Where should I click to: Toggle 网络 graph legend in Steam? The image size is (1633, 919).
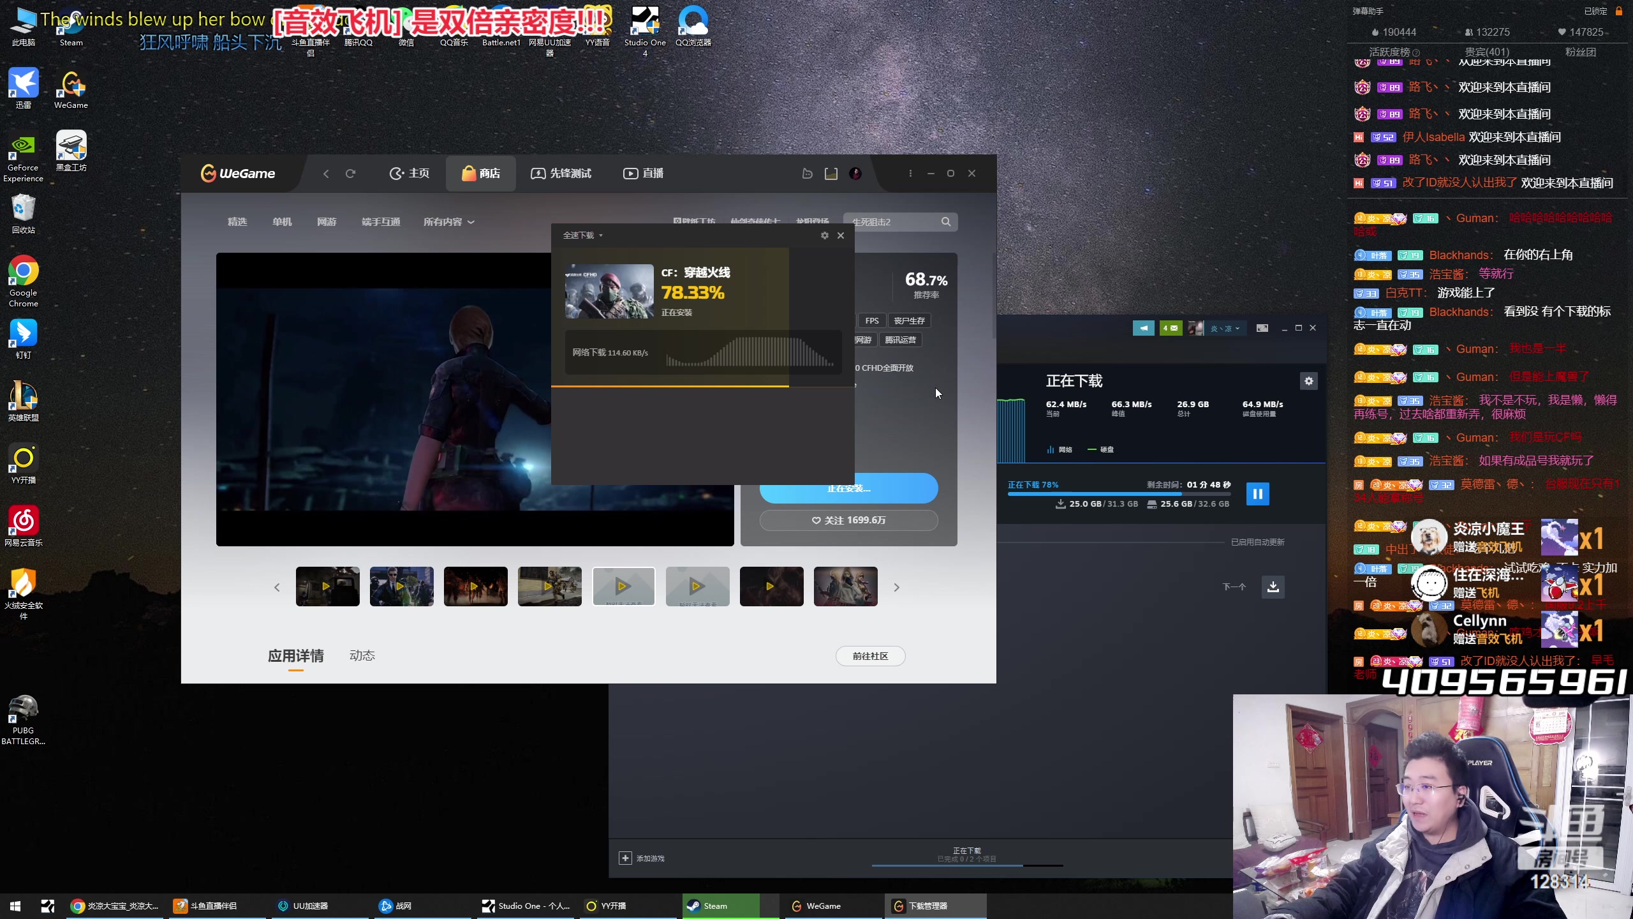click(x=1060, y=449)
